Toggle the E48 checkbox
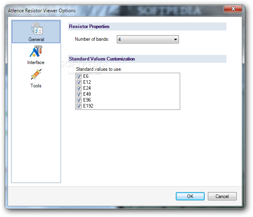The width and height of the screenshot is (253, 217). [x=79, y=94]
